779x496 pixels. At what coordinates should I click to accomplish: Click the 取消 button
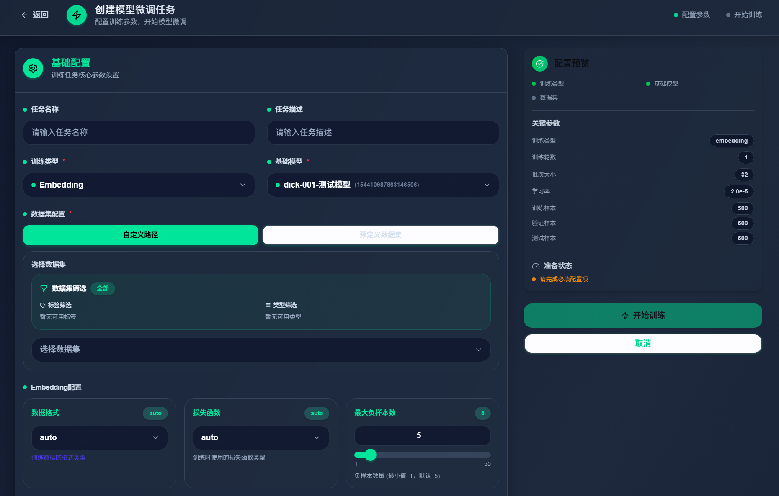click(642, 343)
